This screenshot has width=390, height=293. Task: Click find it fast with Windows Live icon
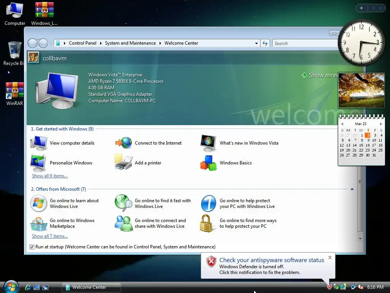pyautogui.click(x=123, y=203)
